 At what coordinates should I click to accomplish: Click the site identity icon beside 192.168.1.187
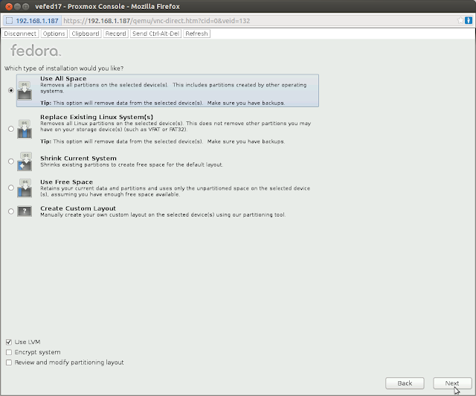[x=10, y=21]
